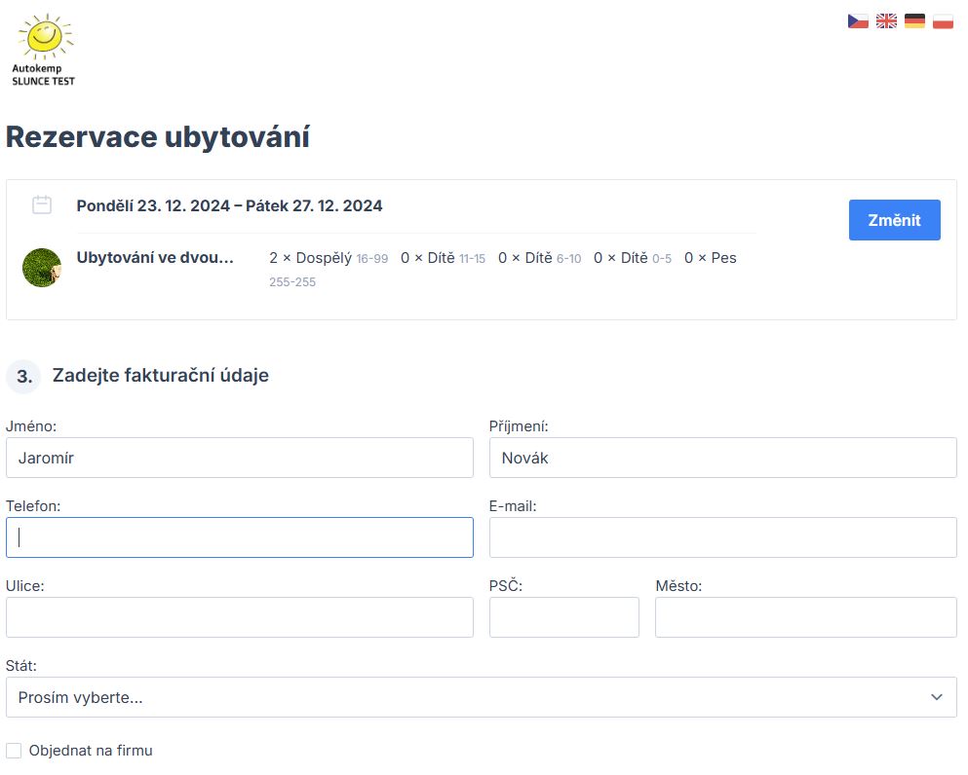Viewport: 968px width, 775px height.
Task: Focus the Město city input field
Action: click(x=806, y=617)
